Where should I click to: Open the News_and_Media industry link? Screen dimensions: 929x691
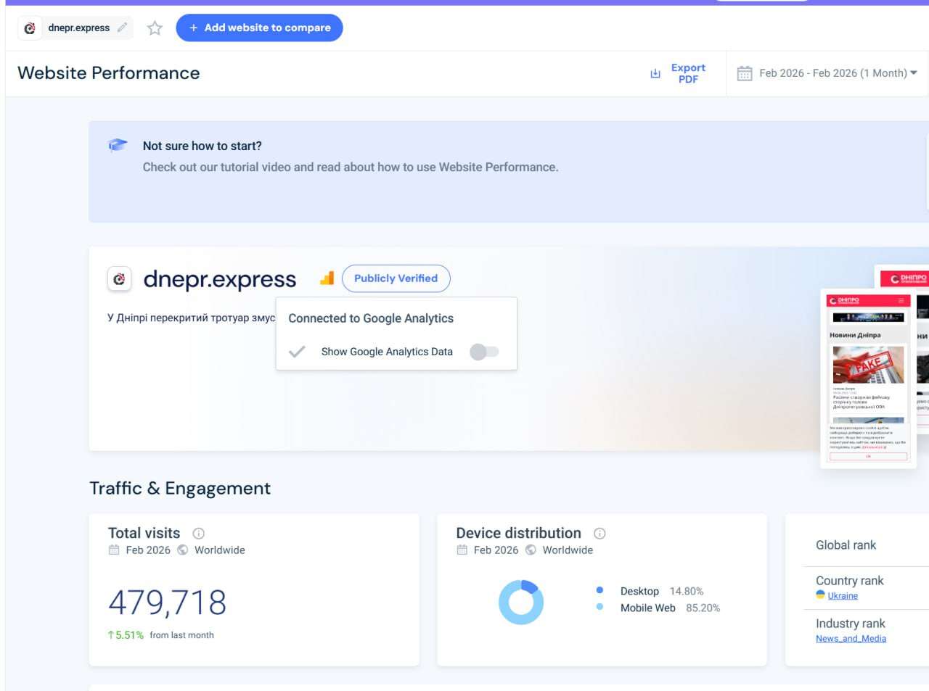pos(851,639)
